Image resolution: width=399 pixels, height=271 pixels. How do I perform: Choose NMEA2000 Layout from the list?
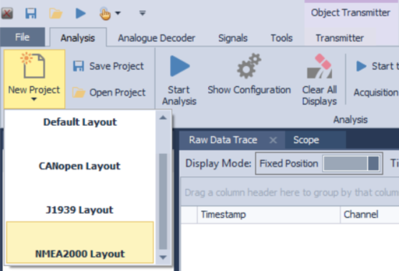coord(80,242)
